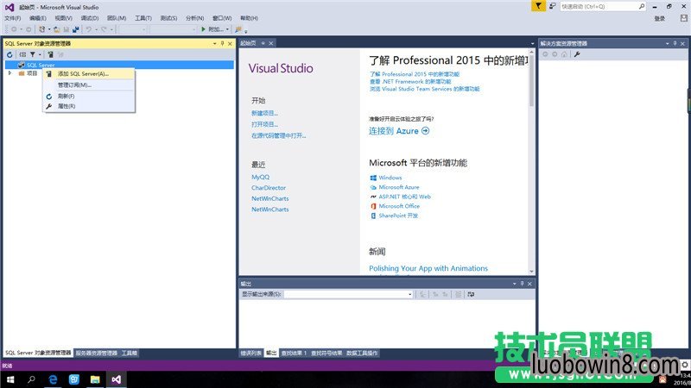Click the filter funnel icon in SQL Server panel

33,54
